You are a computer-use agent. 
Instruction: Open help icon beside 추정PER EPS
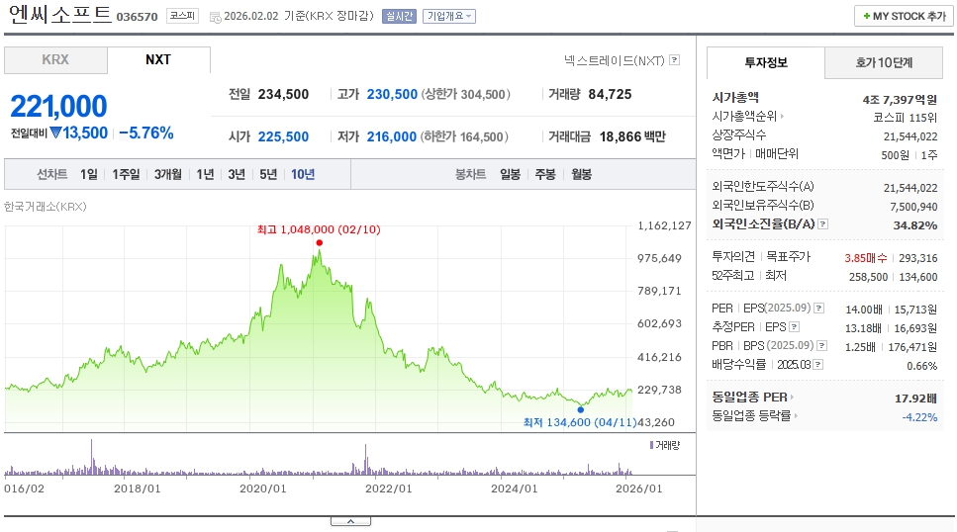(x=794, y=327)
